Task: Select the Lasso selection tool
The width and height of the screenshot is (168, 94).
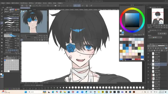Action: [x=2, y=20]
